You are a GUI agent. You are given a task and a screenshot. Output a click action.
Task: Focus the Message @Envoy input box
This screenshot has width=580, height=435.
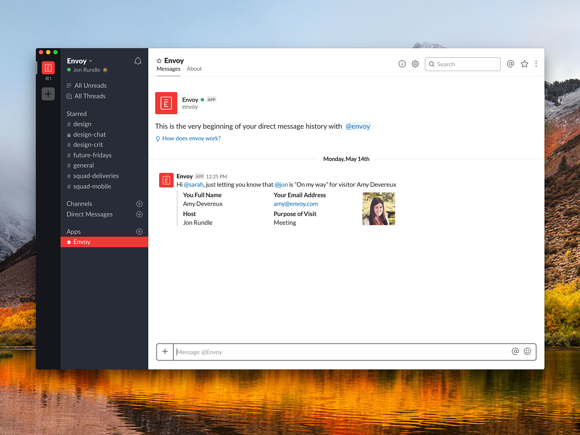[x=341, y=352]
